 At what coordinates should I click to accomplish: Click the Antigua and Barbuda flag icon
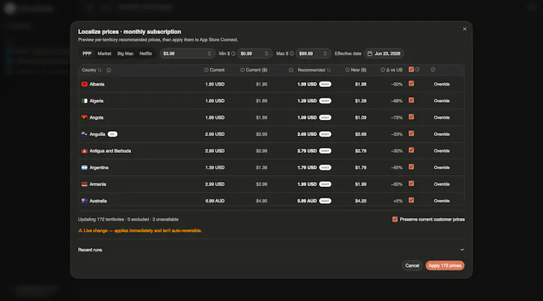(x=84, y=151)
